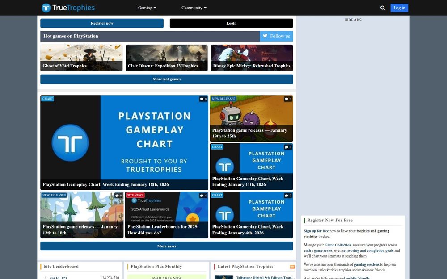
Task: Click NEW RELEASES tag on January 12th article
Action: tap(54, 196)
